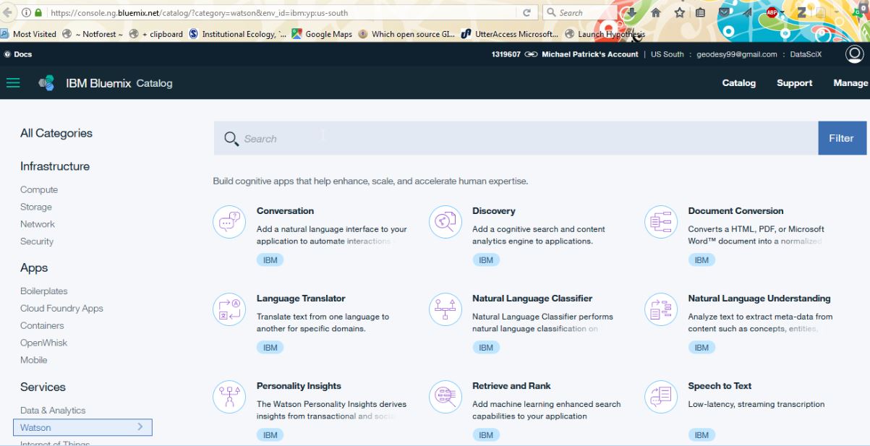Open the Storage category link
The width and height of the screenshot is (870, 446).
36,207
